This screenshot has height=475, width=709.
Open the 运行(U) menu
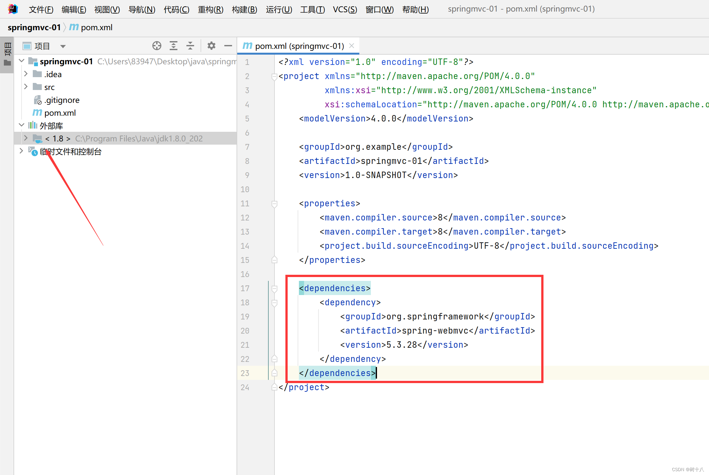point(279,9)
